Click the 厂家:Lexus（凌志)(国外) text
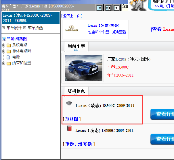This screenshot has height=160, width=174. coord(129,59)
